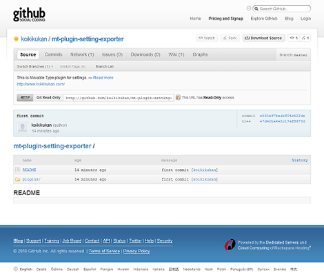Click the README file icon
The image size is (324, 275).
pyautogui.click(x=17, y=170)
